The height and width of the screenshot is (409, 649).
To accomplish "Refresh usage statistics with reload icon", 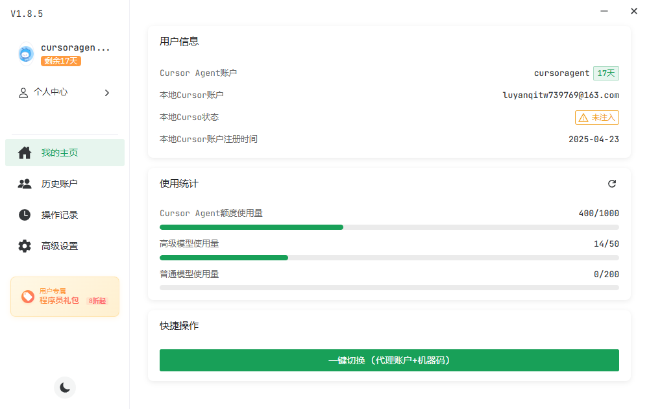I will [x=612, y=184].
